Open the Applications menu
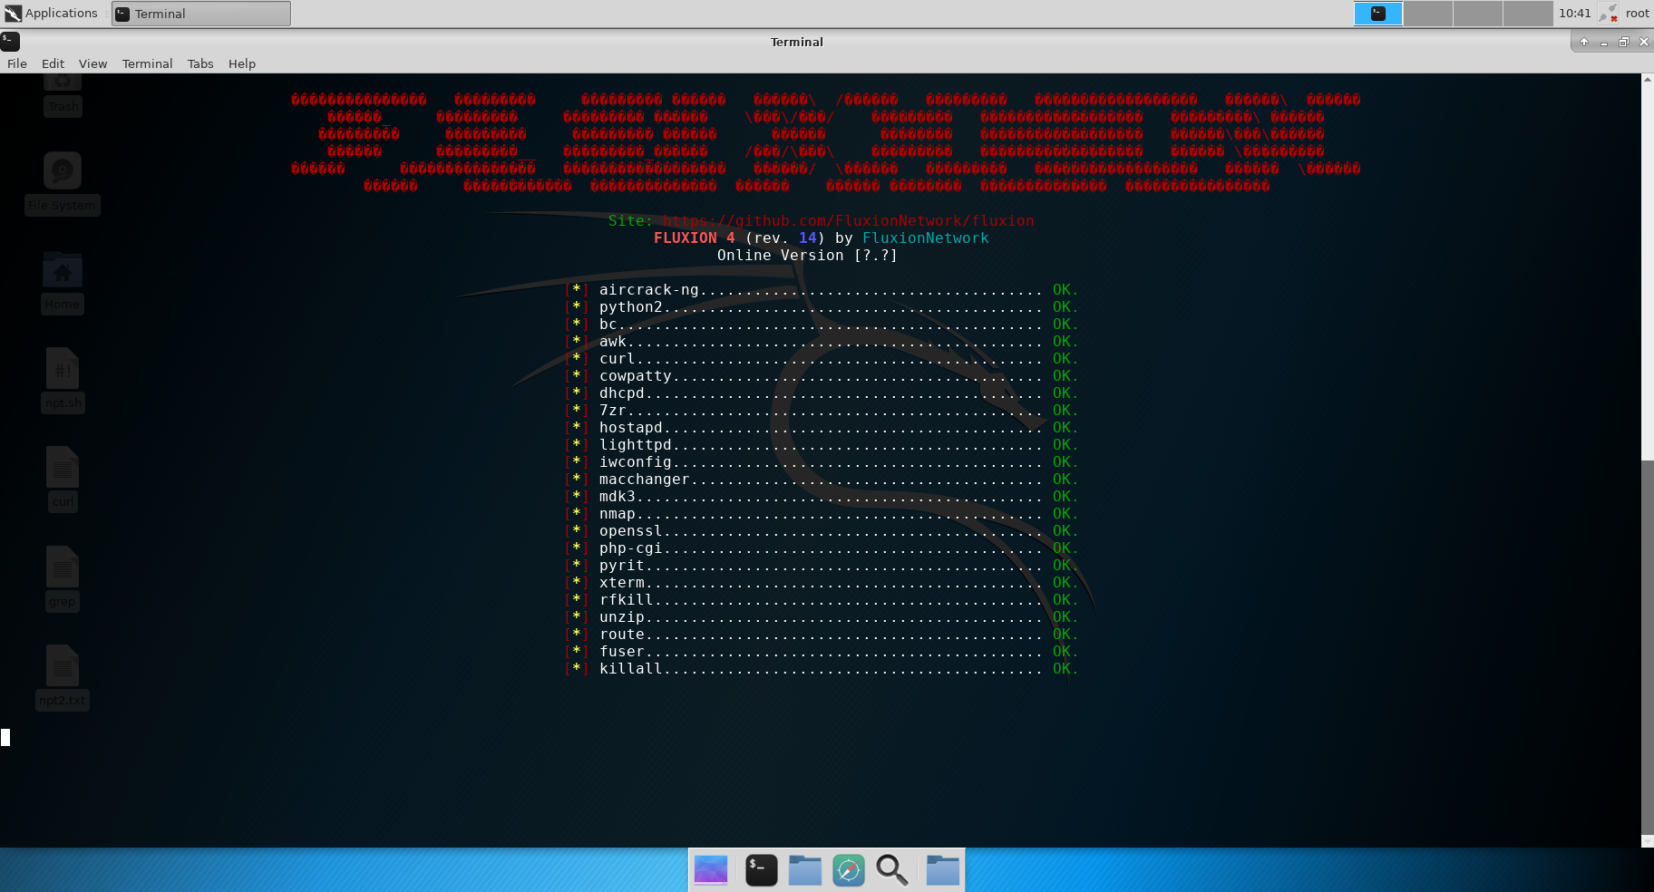1654x892 pixels. pyautogui.click(x=51, y=13)
